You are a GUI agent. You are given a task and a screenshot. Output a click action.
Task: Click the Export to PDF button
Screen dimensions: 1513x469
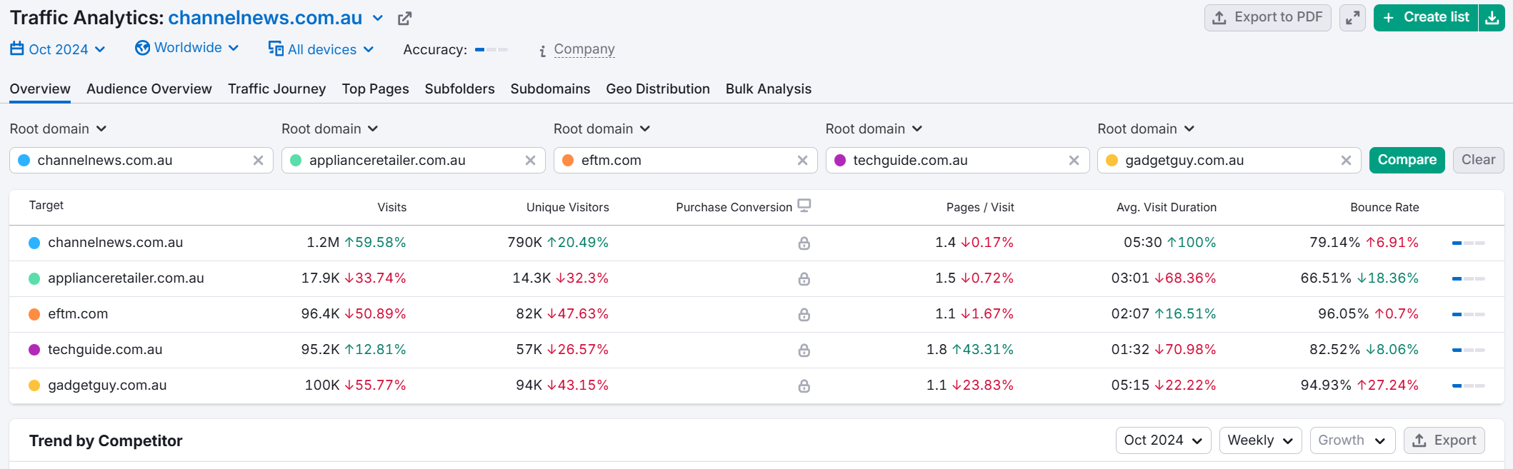(x=1267, y=18)
